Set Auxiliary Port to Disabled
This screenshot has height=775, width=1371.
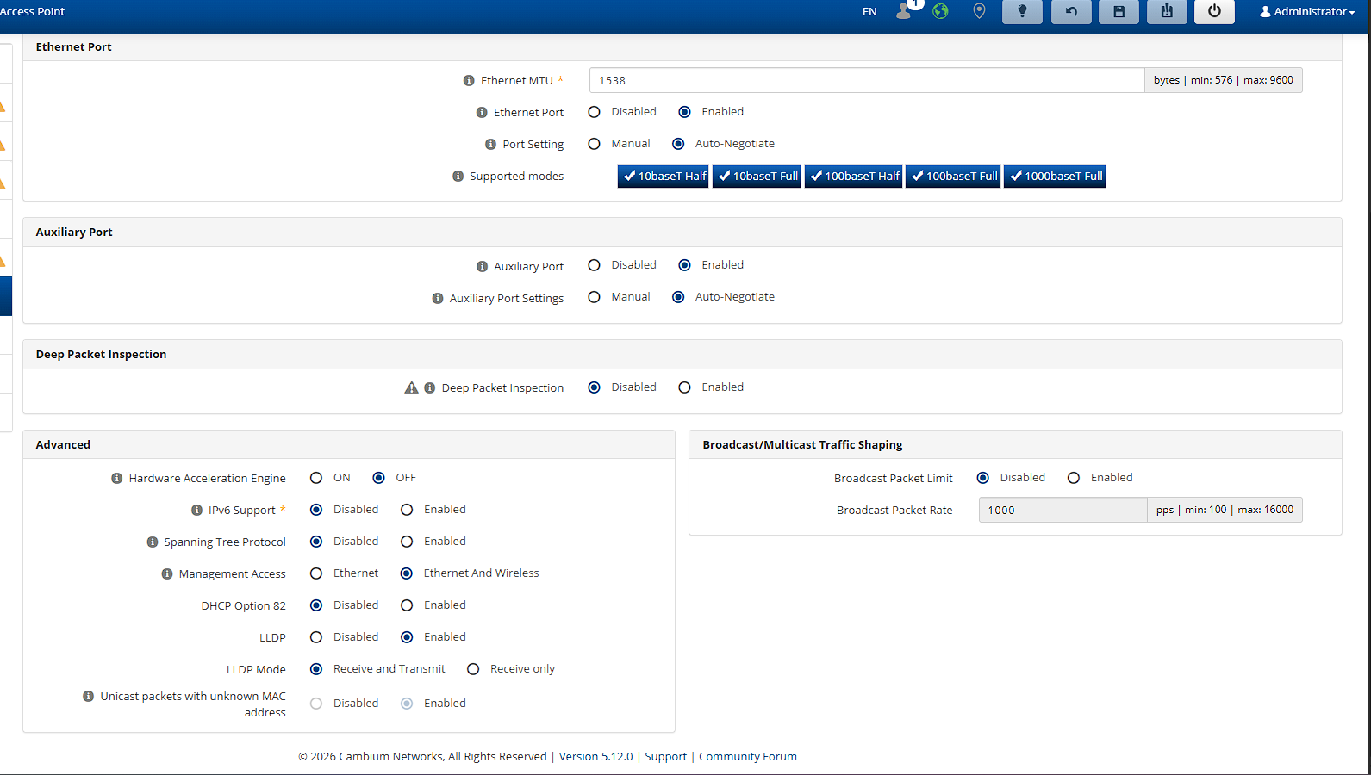[594, 265]
